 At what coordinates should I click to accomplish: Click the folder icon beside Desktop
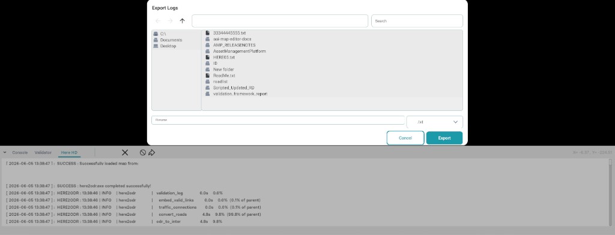click(x=156, y=46)
